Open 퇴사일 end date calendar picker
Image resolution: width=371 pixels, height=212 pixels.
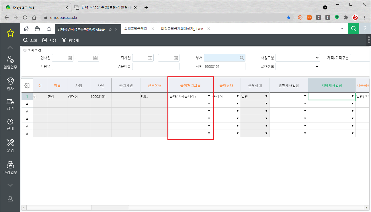pyautogui.click(x=176, y=58)
